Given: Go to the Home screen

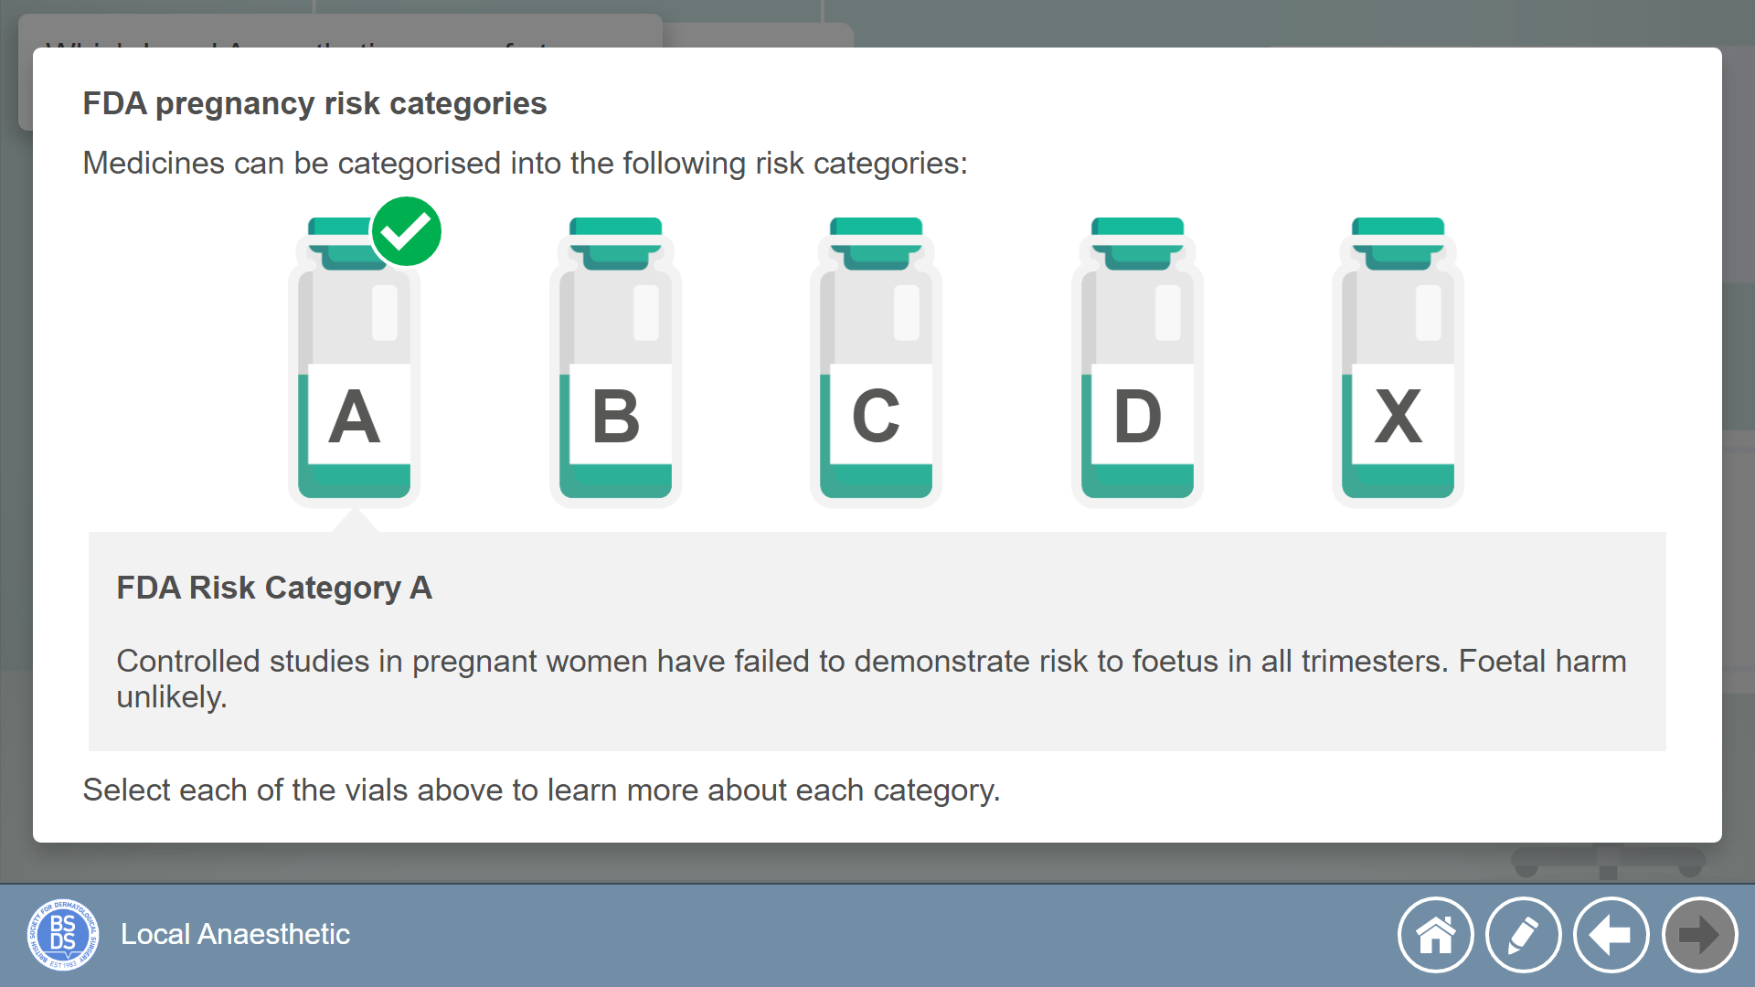Looking at the screenshot, I should tap(1435, 935).
